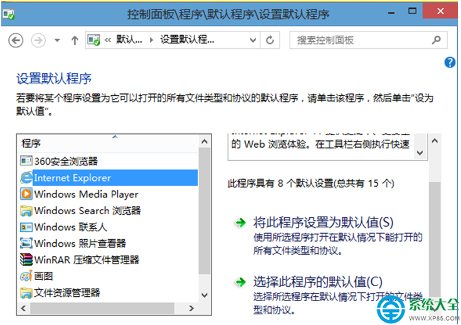Screen dimensions: 461x325
Task: Click the back navigation arrow
Action: point(16,40)
